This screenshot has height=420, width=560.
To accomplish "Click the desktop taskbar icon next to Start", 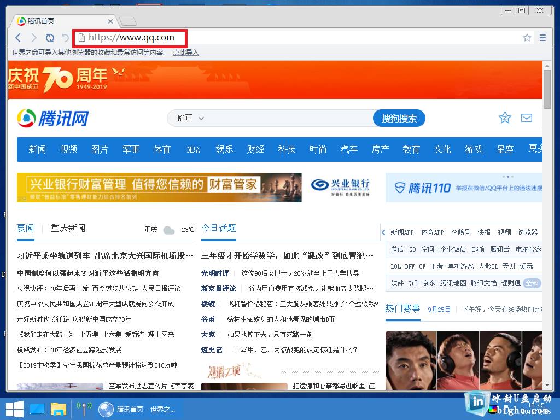I will click(37, 409).
